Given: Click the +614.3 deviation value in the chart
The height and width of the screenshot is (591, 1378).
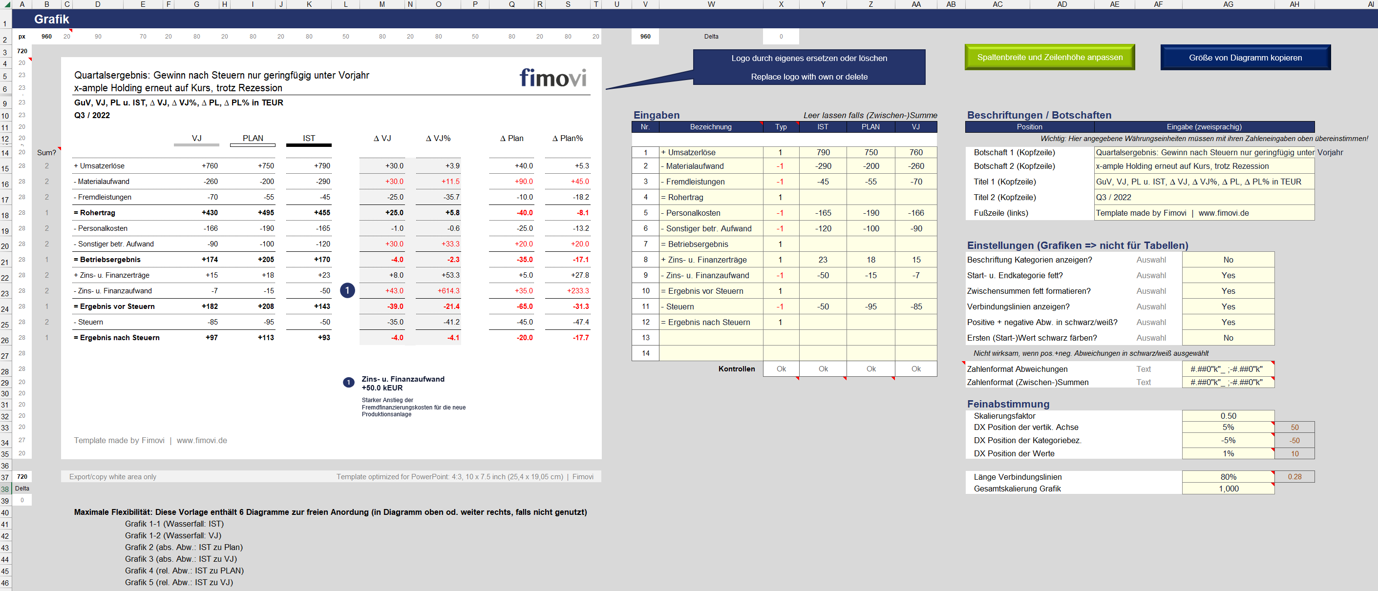Looking at the screenshot, I should (x=448, y=291).
